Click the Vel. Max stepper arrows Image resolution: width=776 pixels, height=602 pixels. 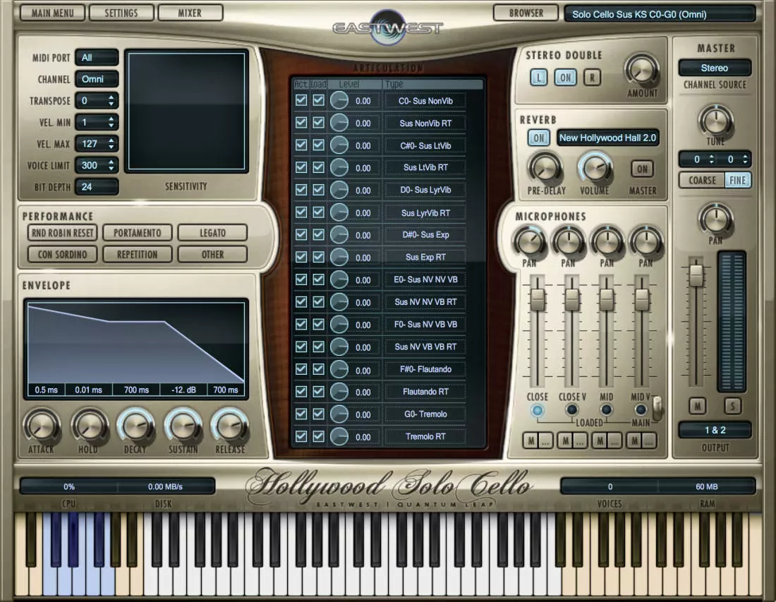111,144
